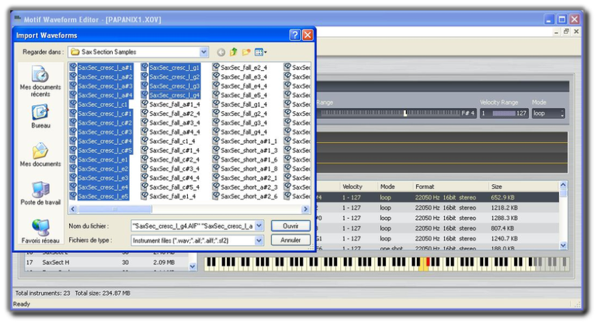The height and width of the screenshot is (327, 600).
Task: Select file icon of SaxSec_short_a#1_1
Action: [216, 141]
